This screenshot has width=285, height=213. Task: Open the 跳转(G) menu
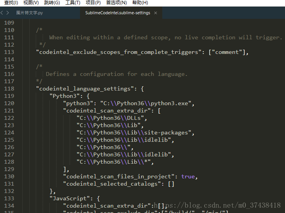tap(52, 3)
